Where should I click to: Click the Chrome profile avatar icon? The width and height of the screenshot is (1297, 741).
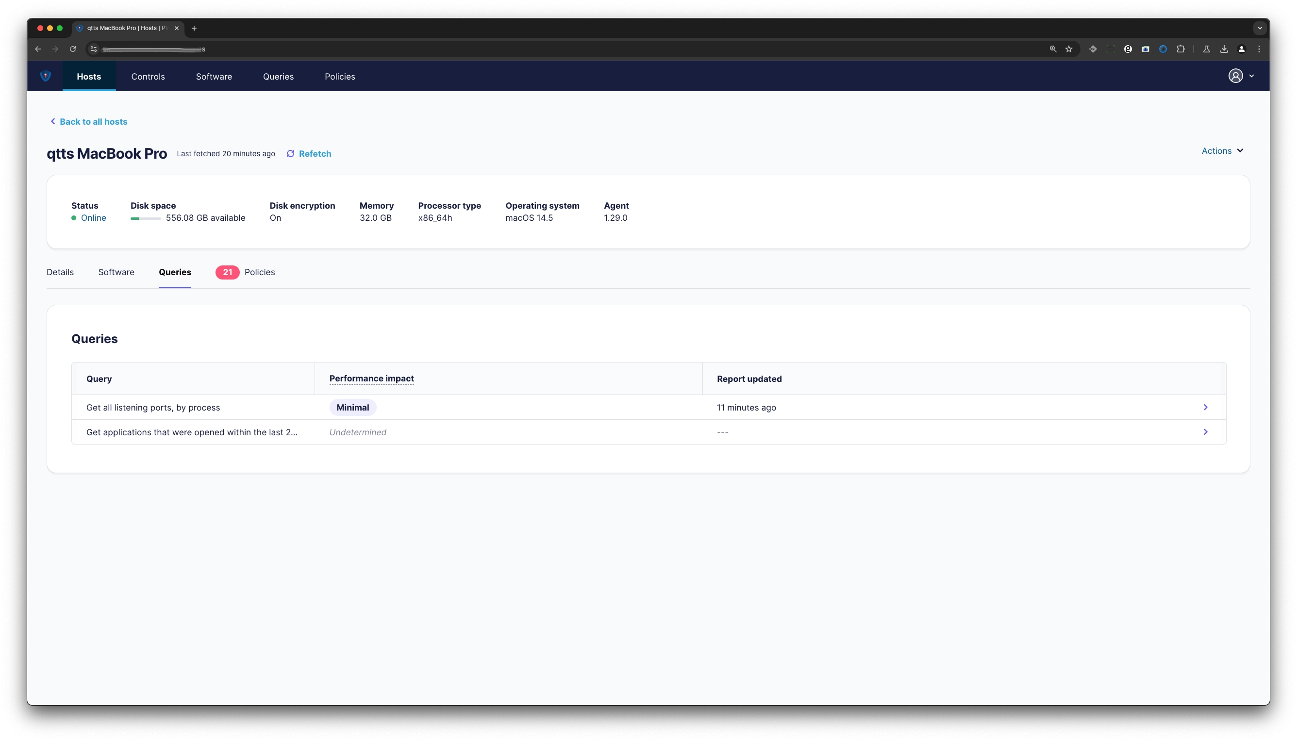[1241, 49]
